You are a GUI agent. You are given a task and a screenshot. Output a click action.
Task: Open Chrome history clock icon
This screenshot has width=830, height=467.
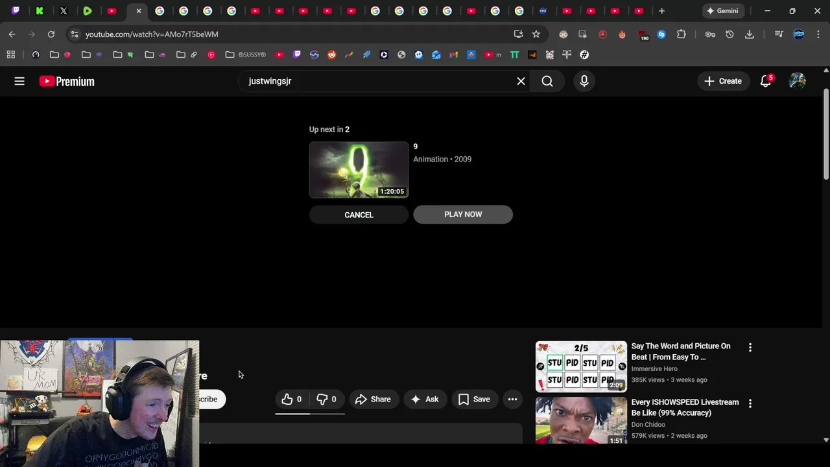click(729, 34)
